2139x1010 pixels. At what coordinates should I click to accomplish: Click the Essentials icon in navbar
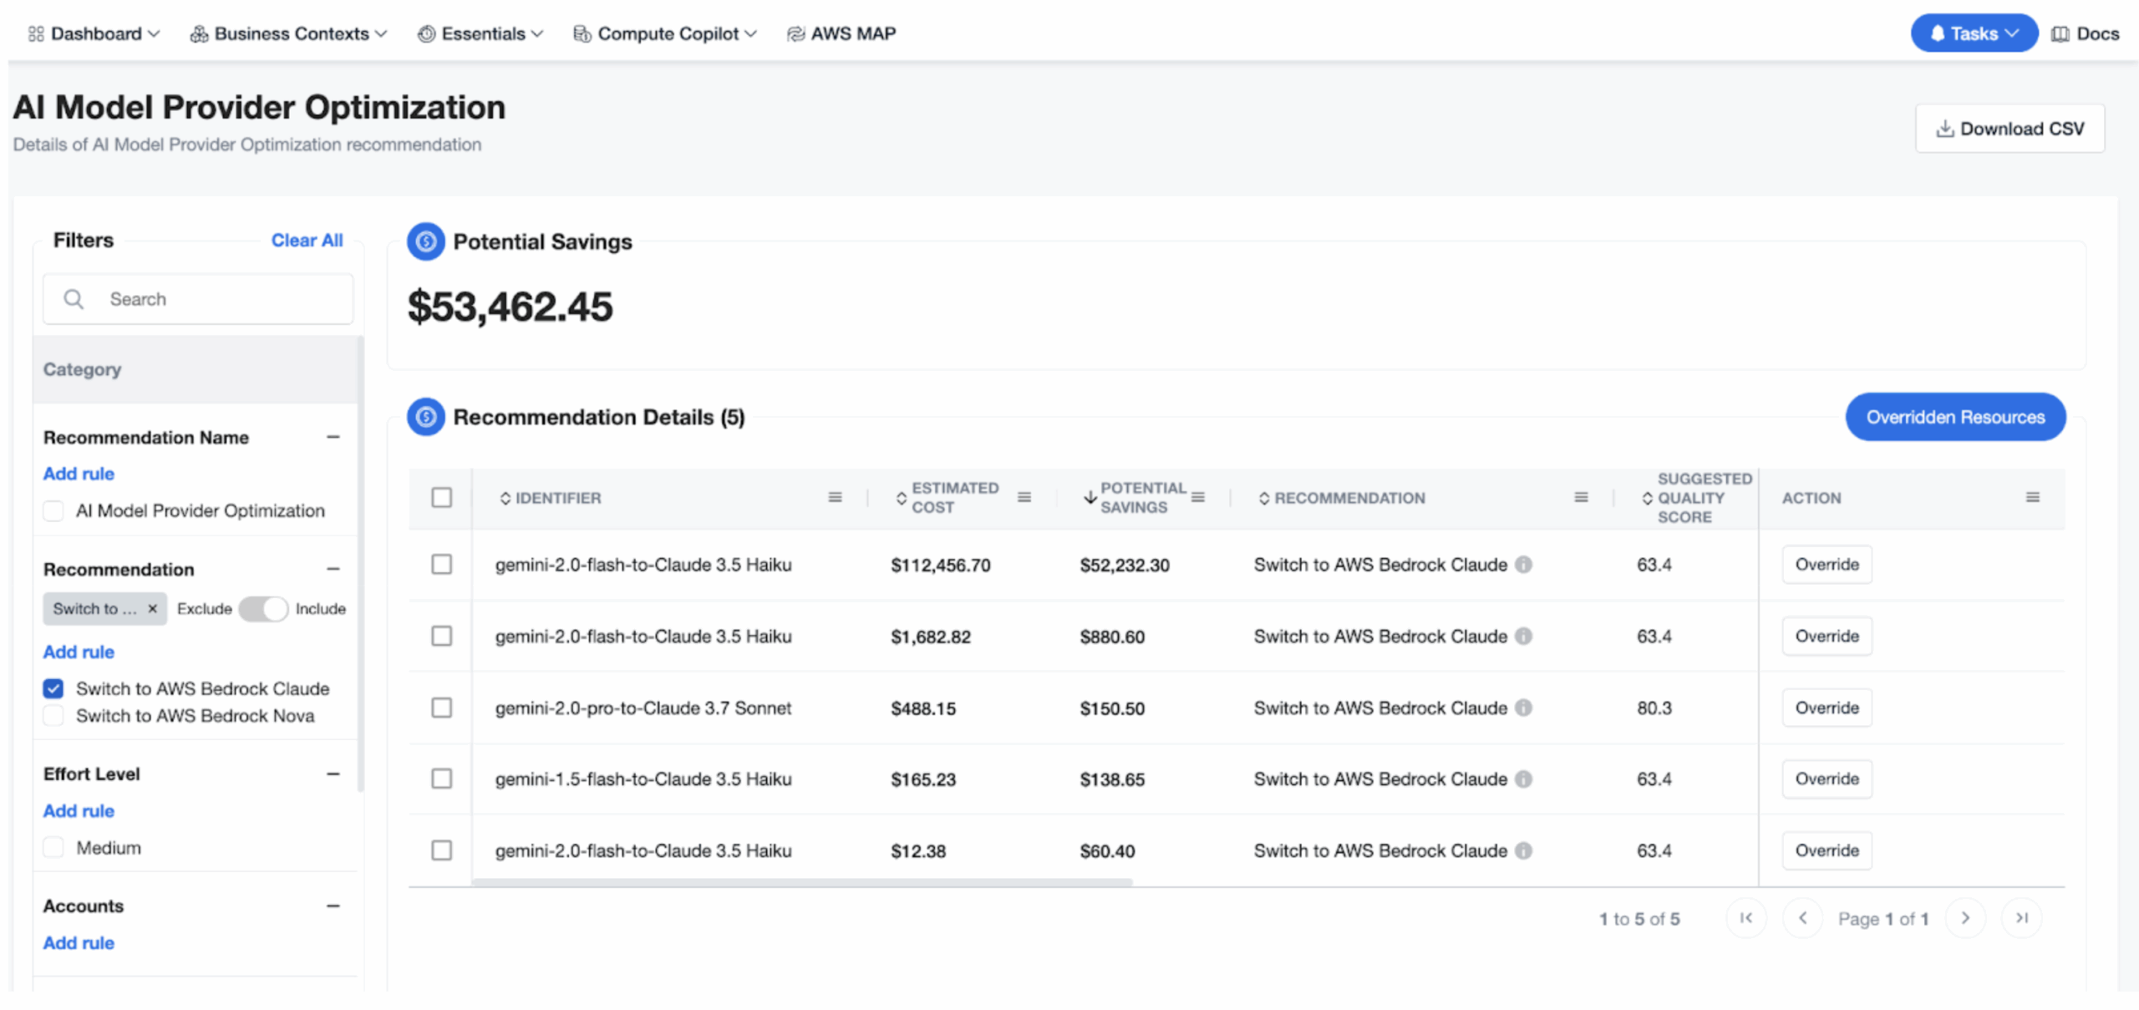tap(426, 33)
